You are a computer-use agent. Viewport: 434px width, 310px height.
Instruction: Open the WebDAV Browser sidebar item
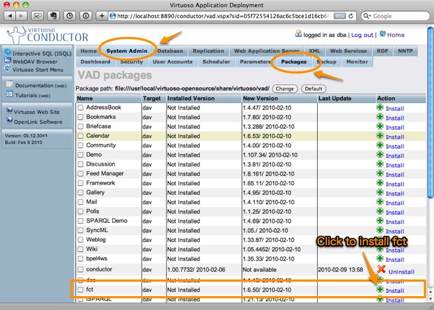pyautogui.click(x=37, y=61)
